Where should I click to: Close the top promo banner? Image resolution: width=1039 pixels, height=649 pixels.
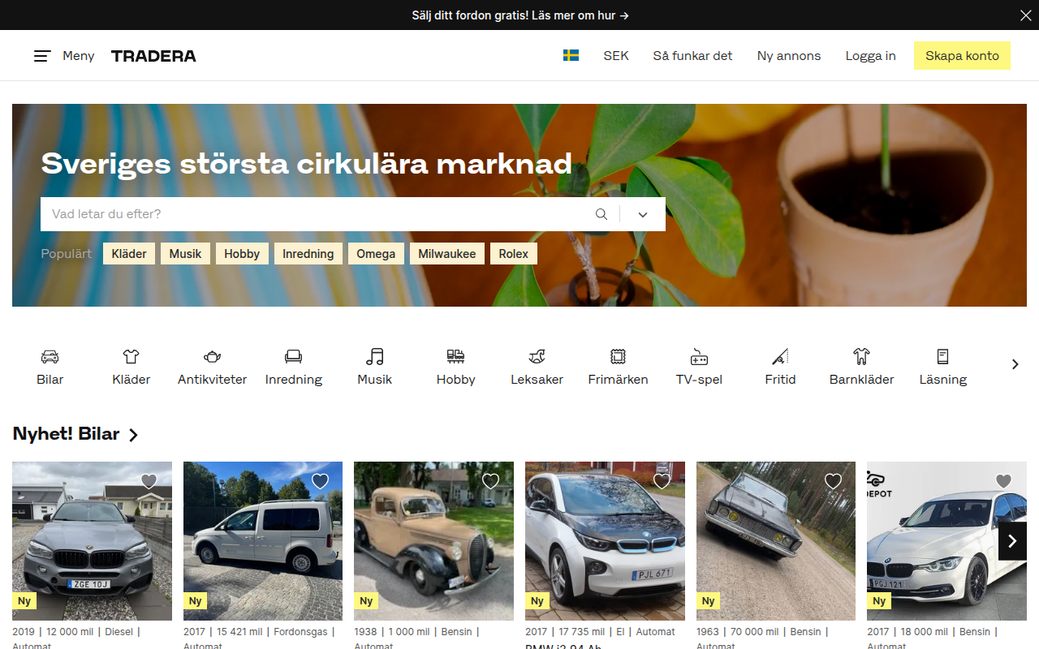pos(1025,15)
